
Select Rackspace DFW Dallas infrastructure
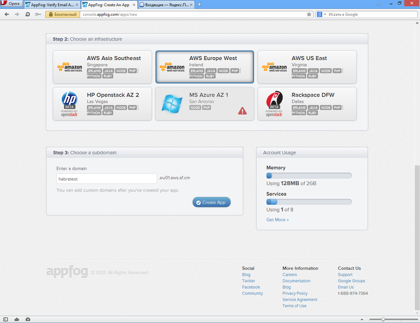click(307, 104)
